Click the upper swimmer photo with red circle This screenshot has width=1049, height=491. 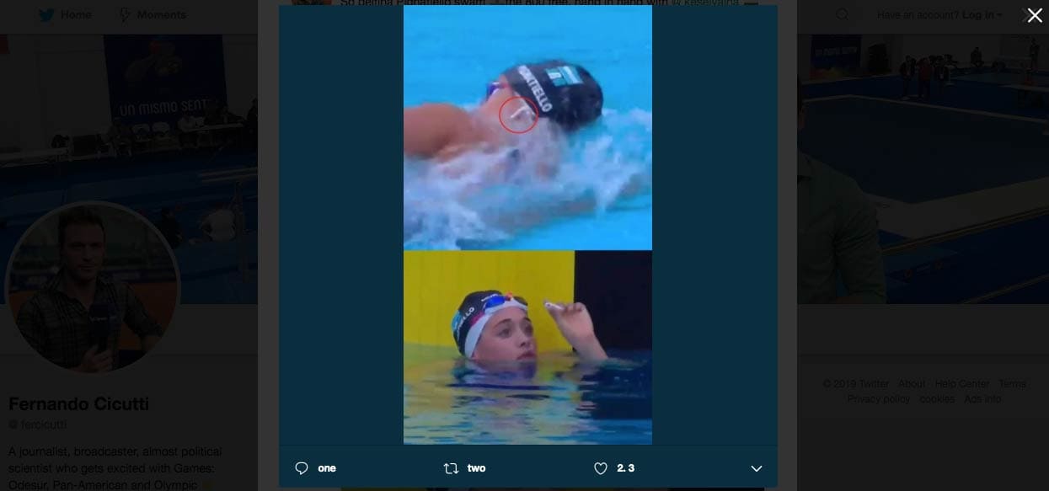tap(527, 128)
